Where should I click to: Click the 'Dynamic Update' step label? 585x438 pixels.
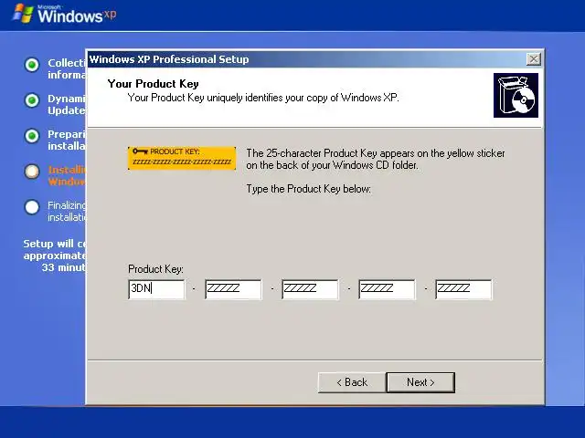67,104
